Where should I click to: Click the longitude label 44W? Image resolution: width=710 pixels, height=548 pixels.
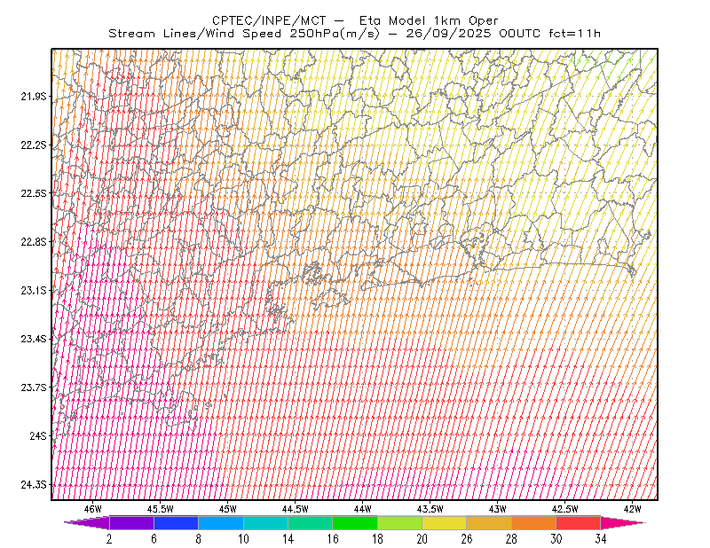[363, 509]
